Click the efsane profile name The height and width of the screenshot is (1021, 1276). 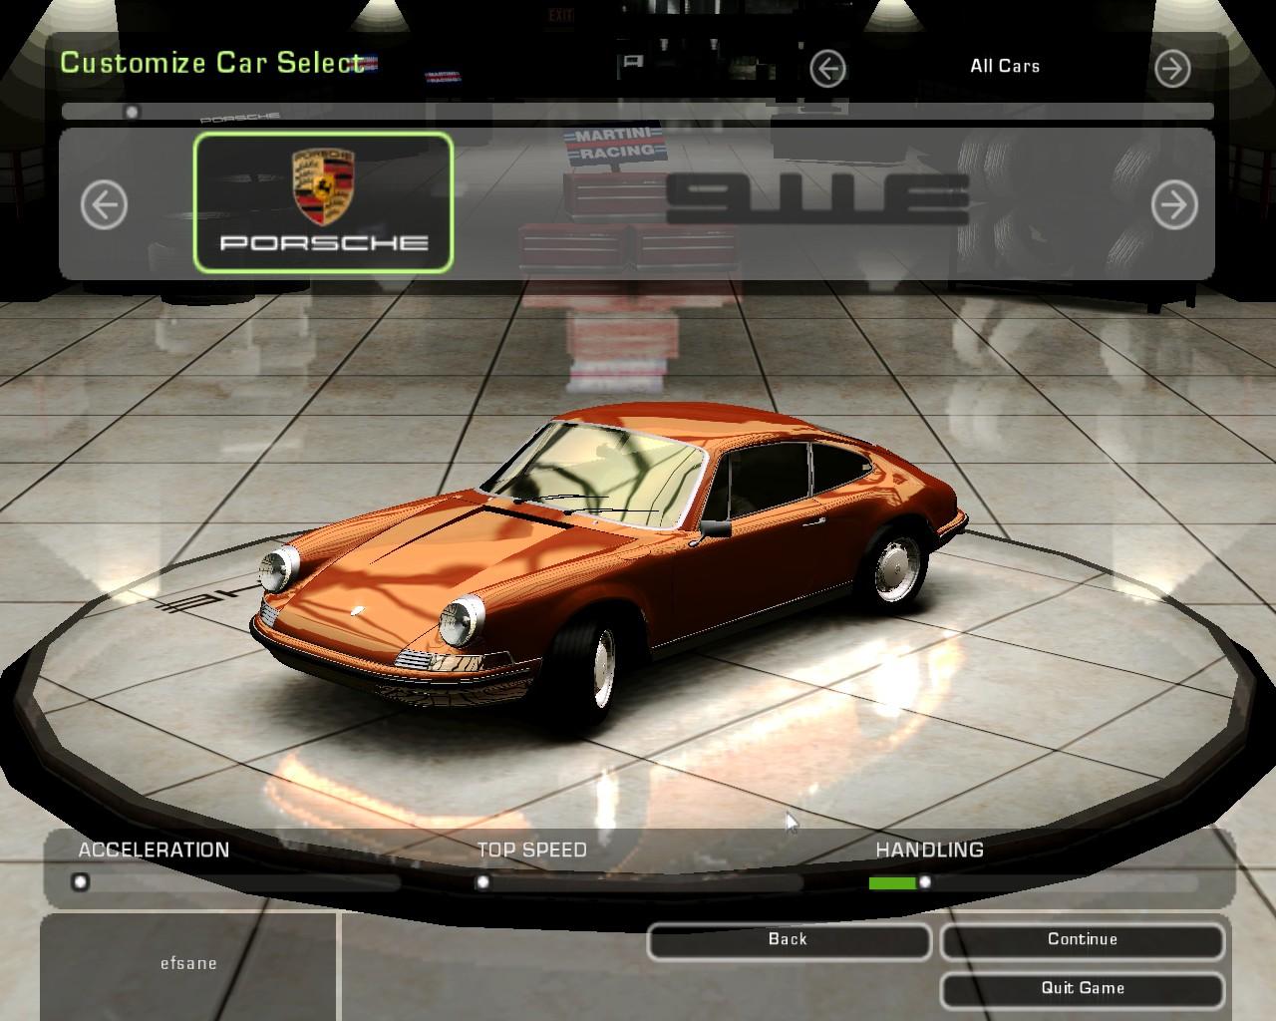188,964
